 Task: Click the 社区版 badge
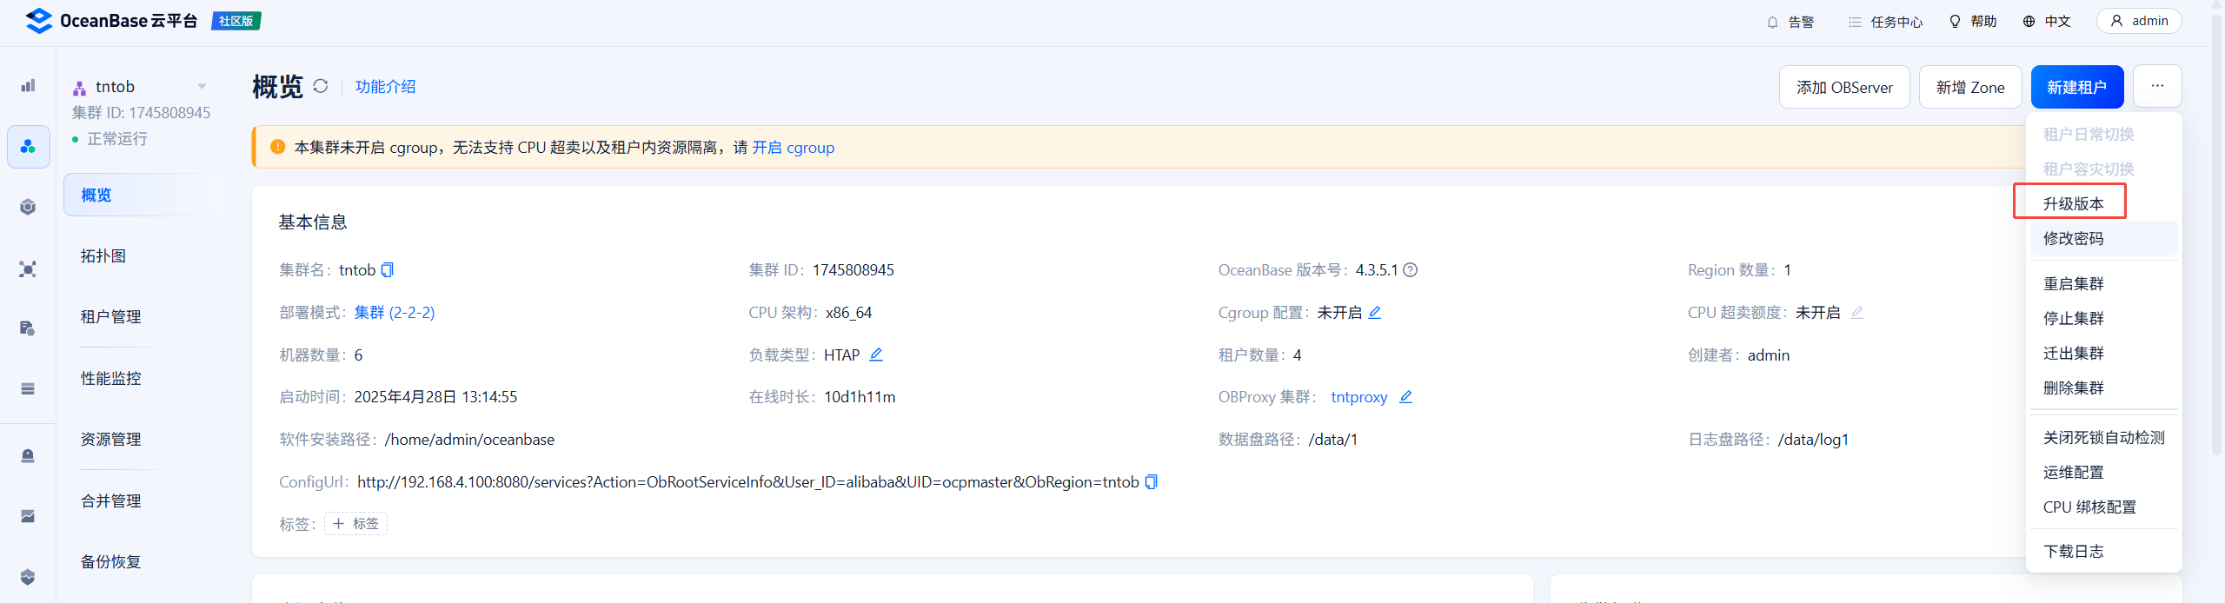tap(236, 21)
